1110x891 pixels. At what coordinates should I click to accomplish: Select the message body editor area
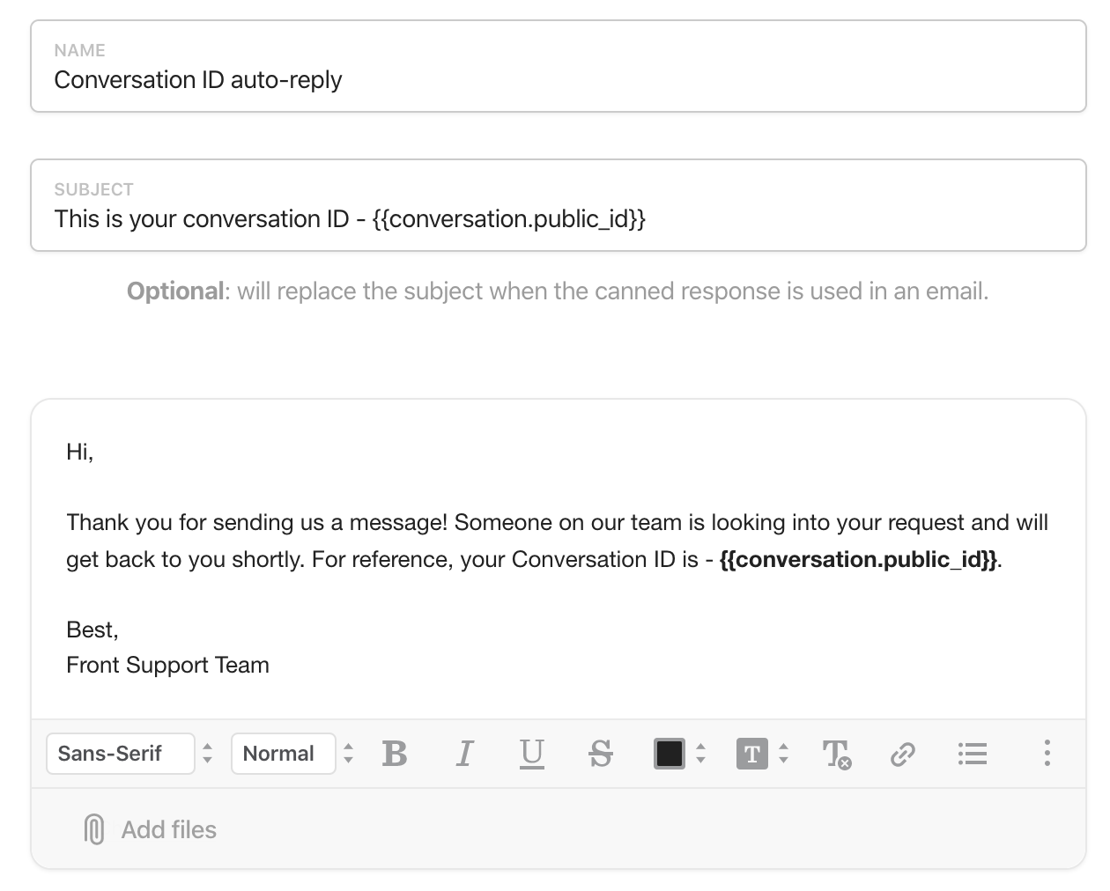[555, 563]
